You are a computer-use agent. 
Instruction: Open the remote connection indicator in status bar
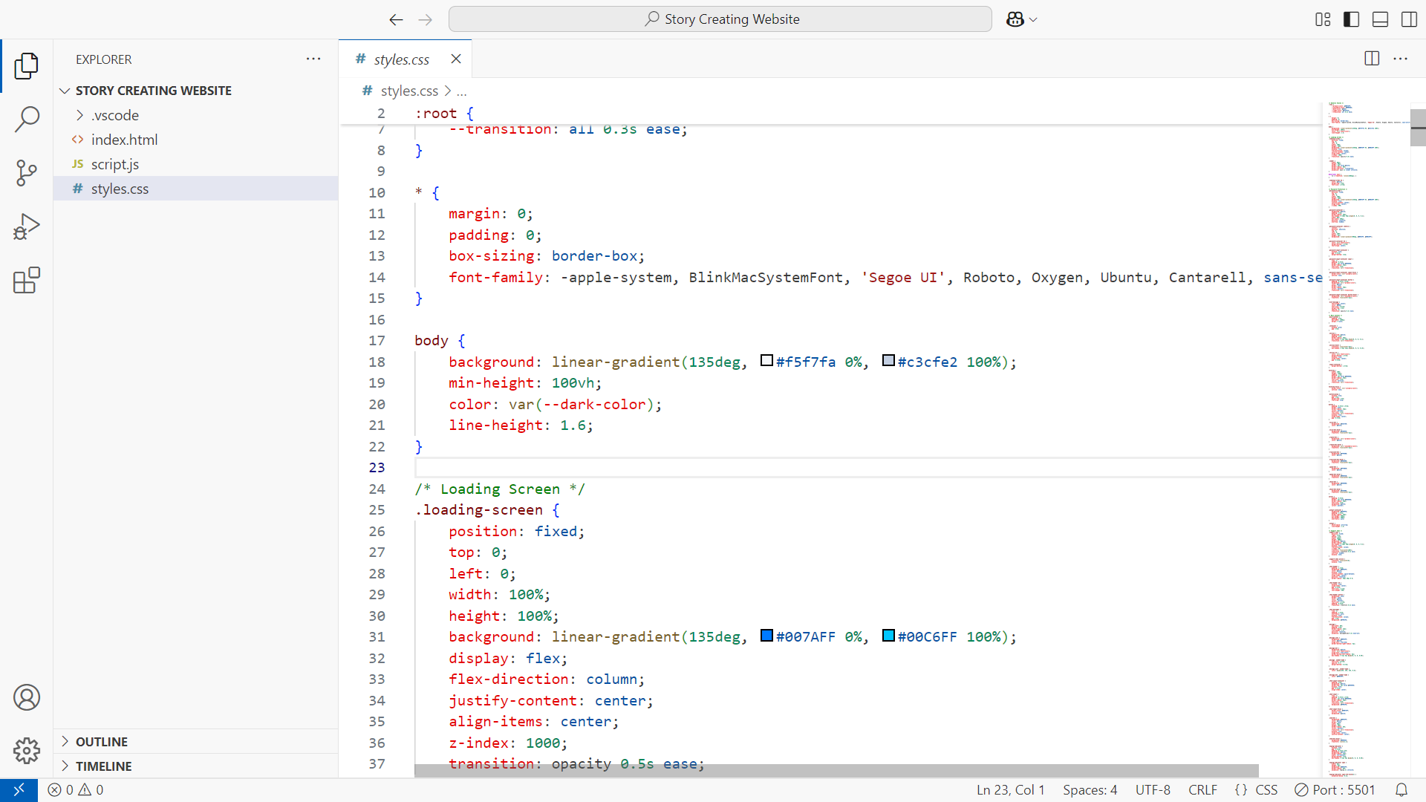click(x=19, y=789)
